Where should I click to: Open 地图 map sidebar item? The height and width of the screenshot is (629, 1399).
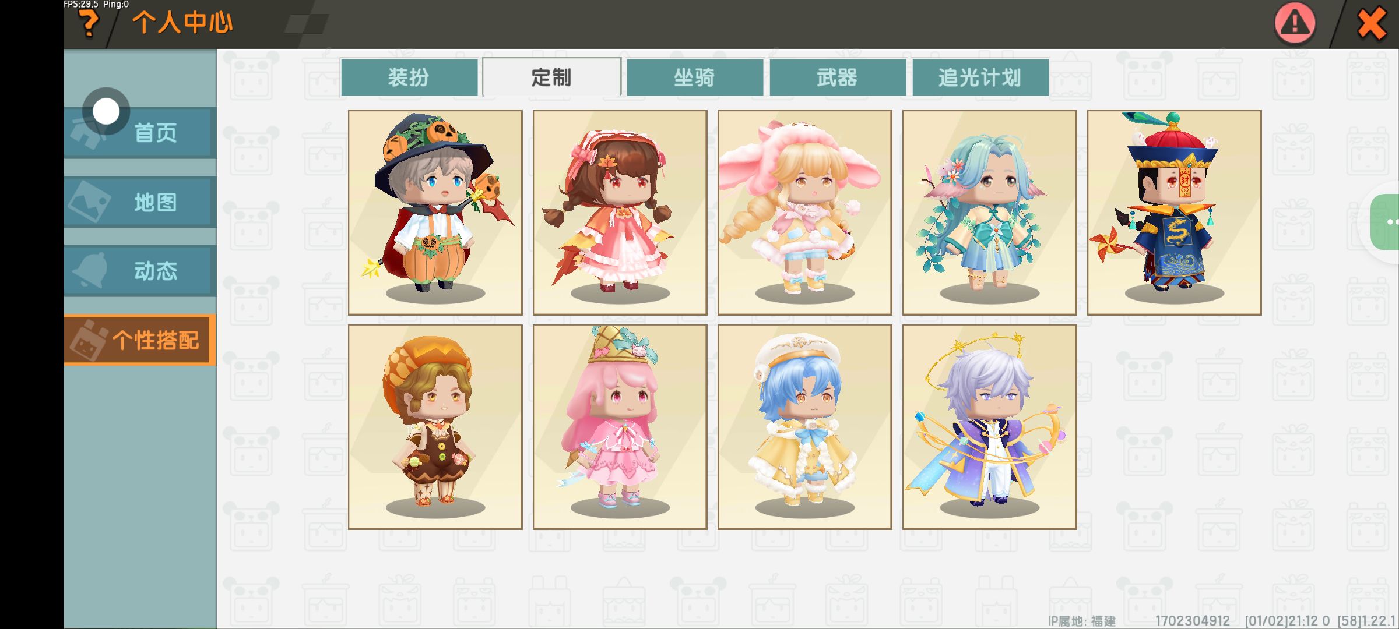tap(140, 202)
